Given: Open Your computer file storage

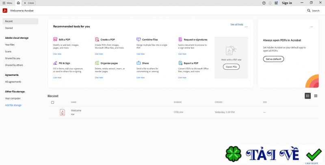Looking at the screenshot, I should click(13, 99).
